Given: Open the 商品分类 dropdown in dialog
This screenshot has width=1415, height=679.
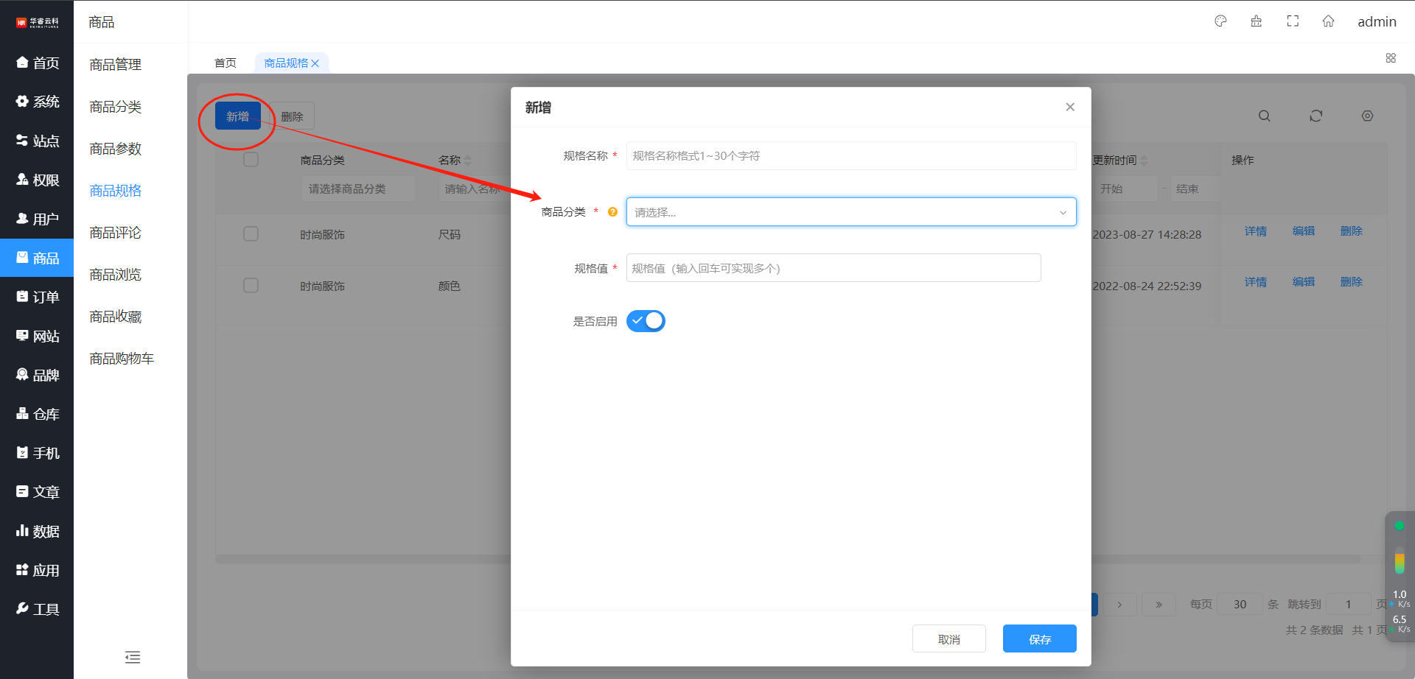Looking at the screenshot, I should click(850, 212).
